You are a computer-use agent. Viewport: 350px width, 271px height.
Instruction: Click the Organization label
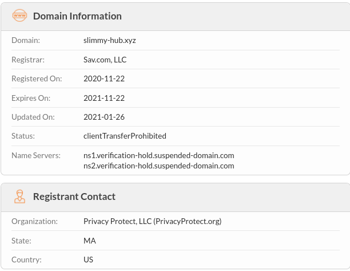[x=34, y=221]
